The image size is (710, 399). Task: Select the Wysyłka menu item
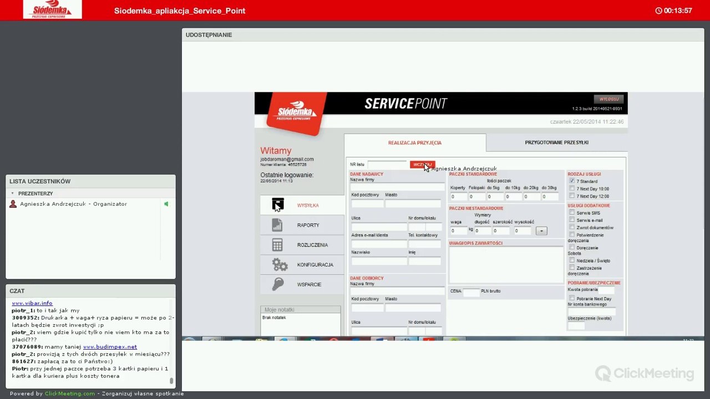point(302,205)
